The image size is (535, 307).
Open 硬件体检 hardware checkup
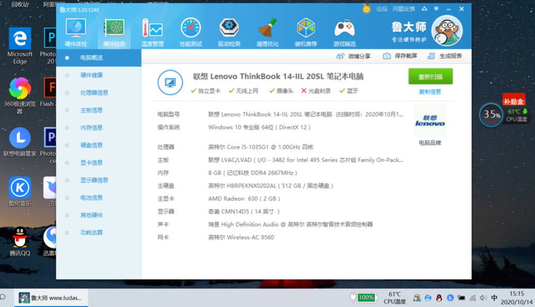pyautogui.click(x=76, y=33)
